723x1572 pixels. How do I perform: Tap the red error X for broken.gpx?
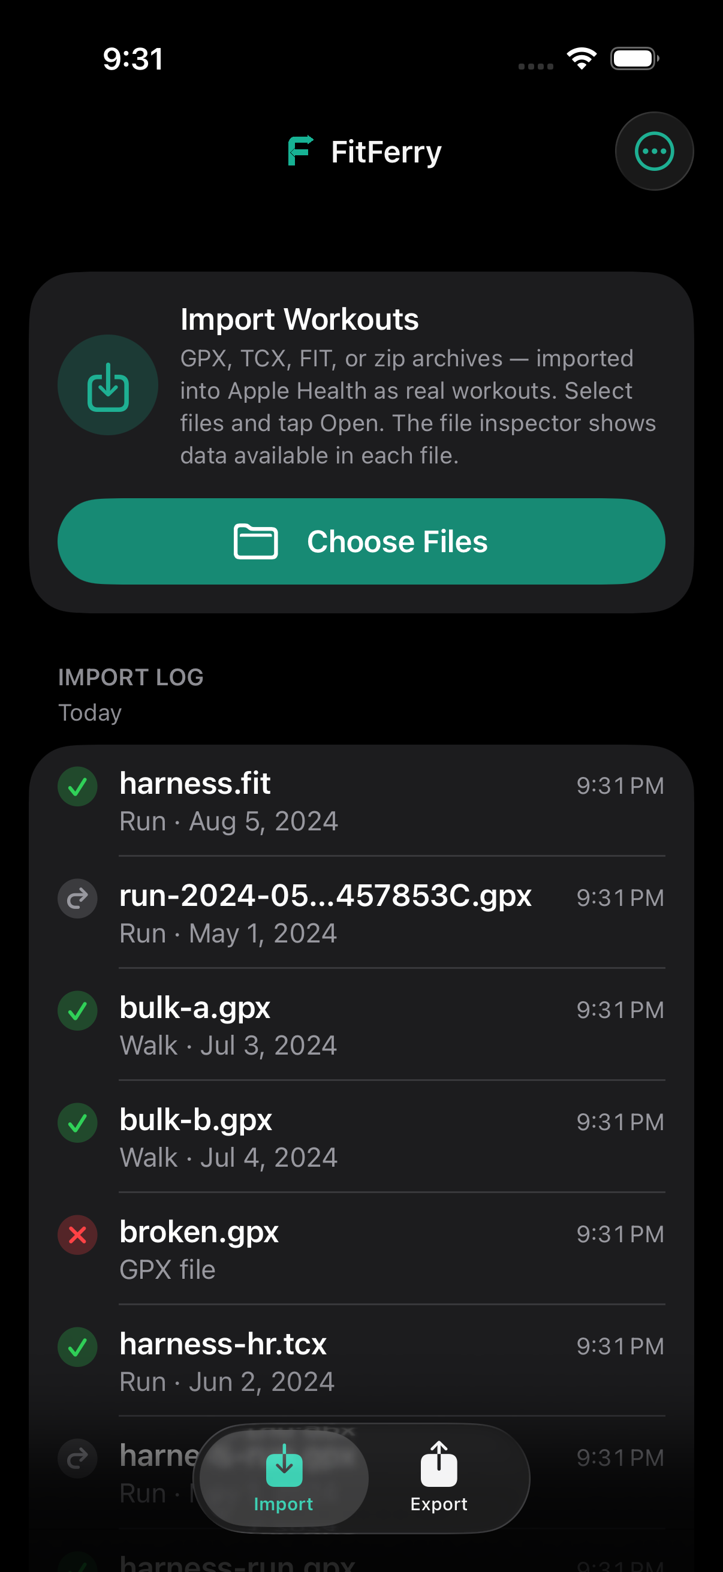coord(77,1235)
